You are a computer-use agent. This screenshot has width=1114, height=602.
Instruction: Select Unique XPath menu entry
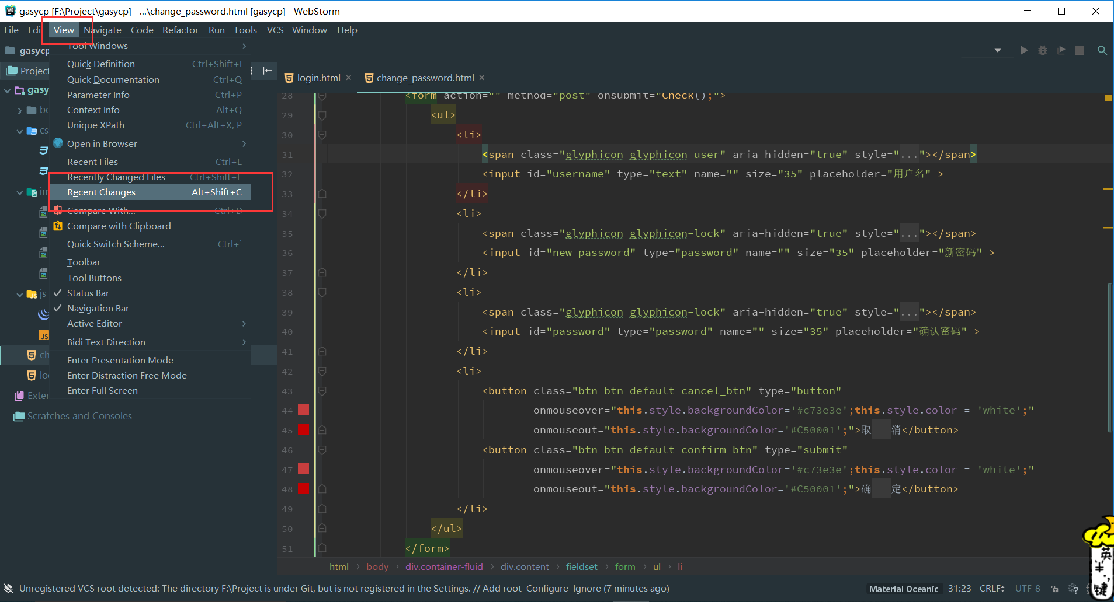pyautogui.click(x=151, y=125)
